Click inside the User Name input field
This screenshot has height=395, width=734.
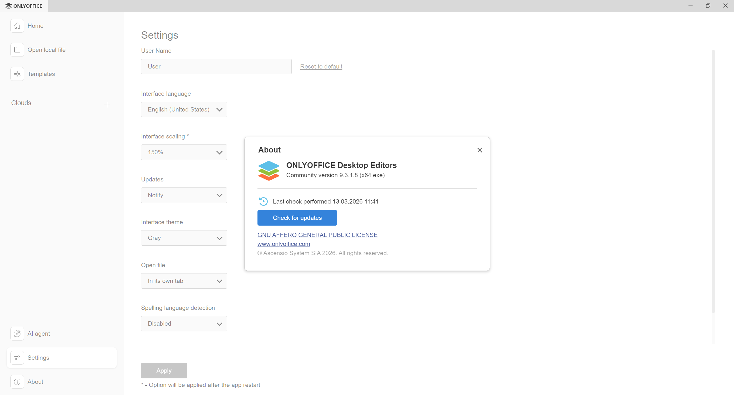point(216,66)
